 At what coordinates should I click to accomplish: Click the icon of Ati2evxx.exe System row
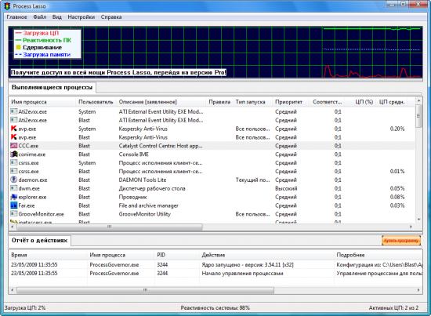coord(14,111)
